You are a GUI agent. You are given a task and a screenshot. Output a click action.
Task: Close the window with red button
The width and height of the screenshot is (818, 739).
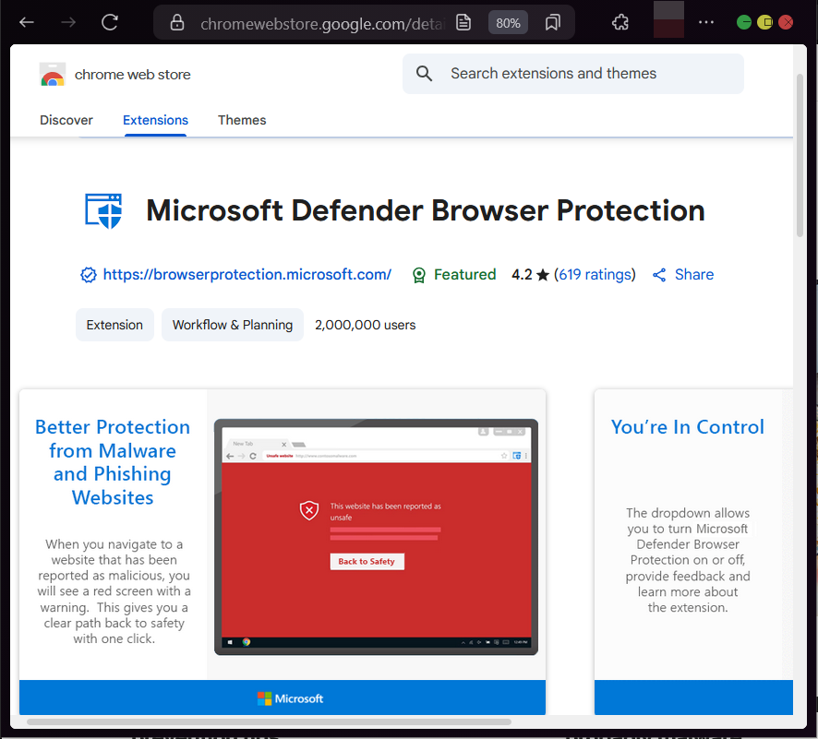(786, 22)
